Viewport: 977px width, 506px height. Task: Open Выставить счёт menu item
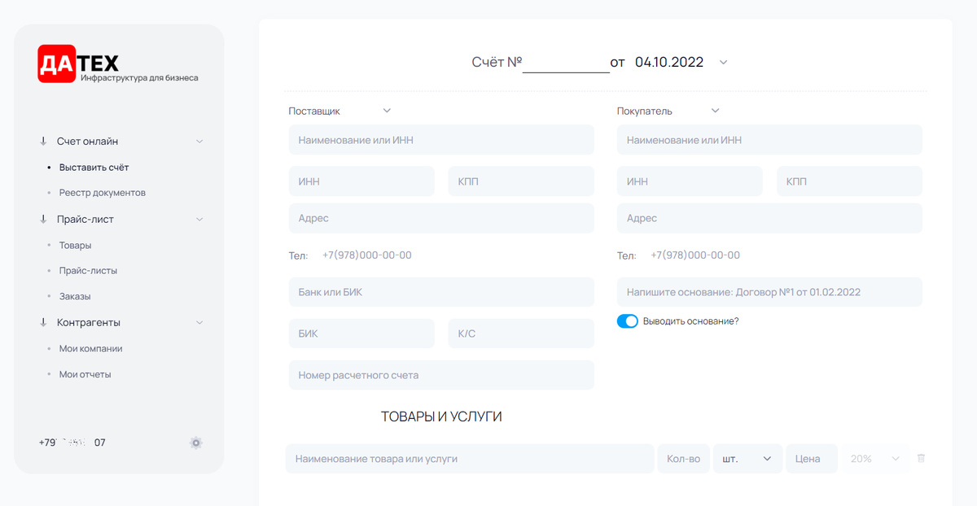click(x=94, y=167)
